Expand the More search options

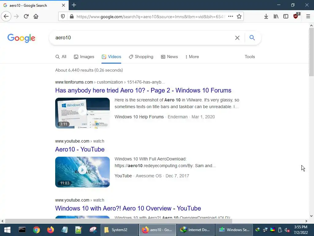point(192,57)
